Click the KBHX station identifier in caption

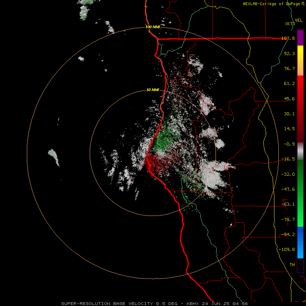point(193,304)
